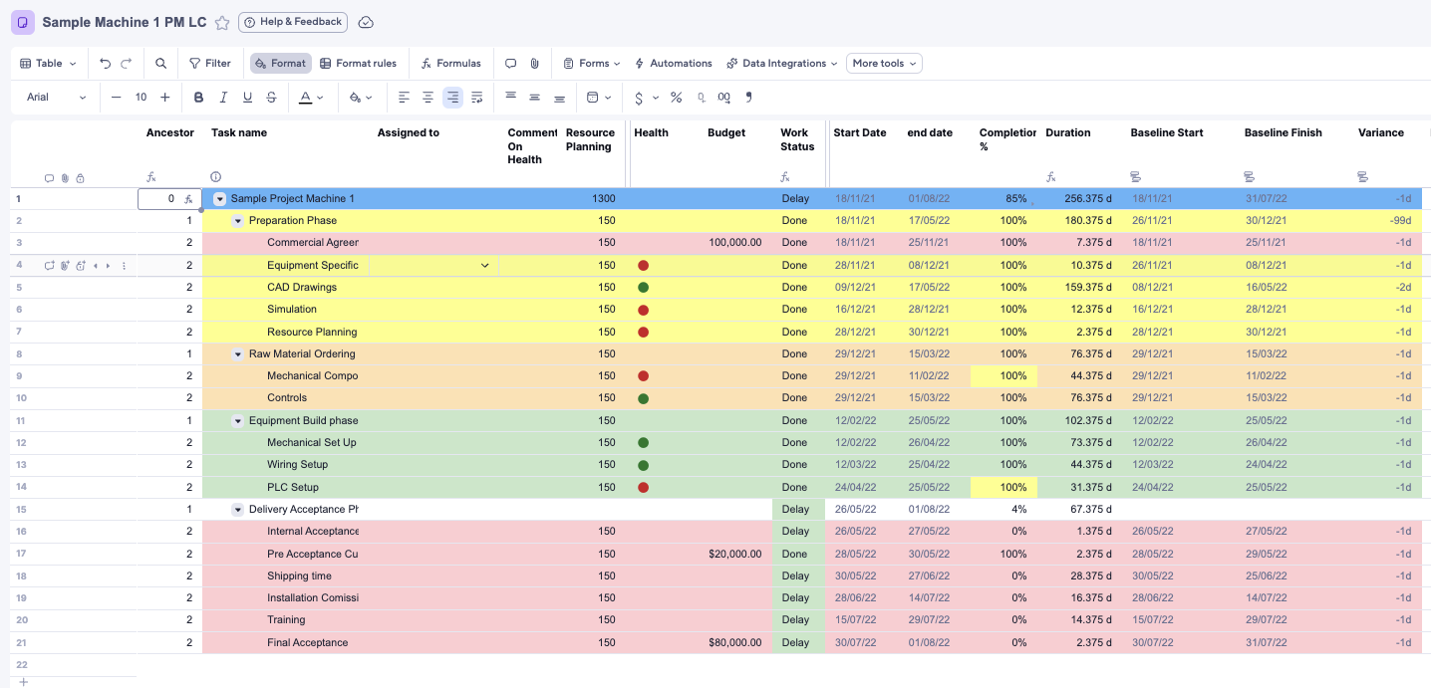Click the comments speech bubble icon
The height and width of the screenshot is (688, 1431).
click(510, 64)
